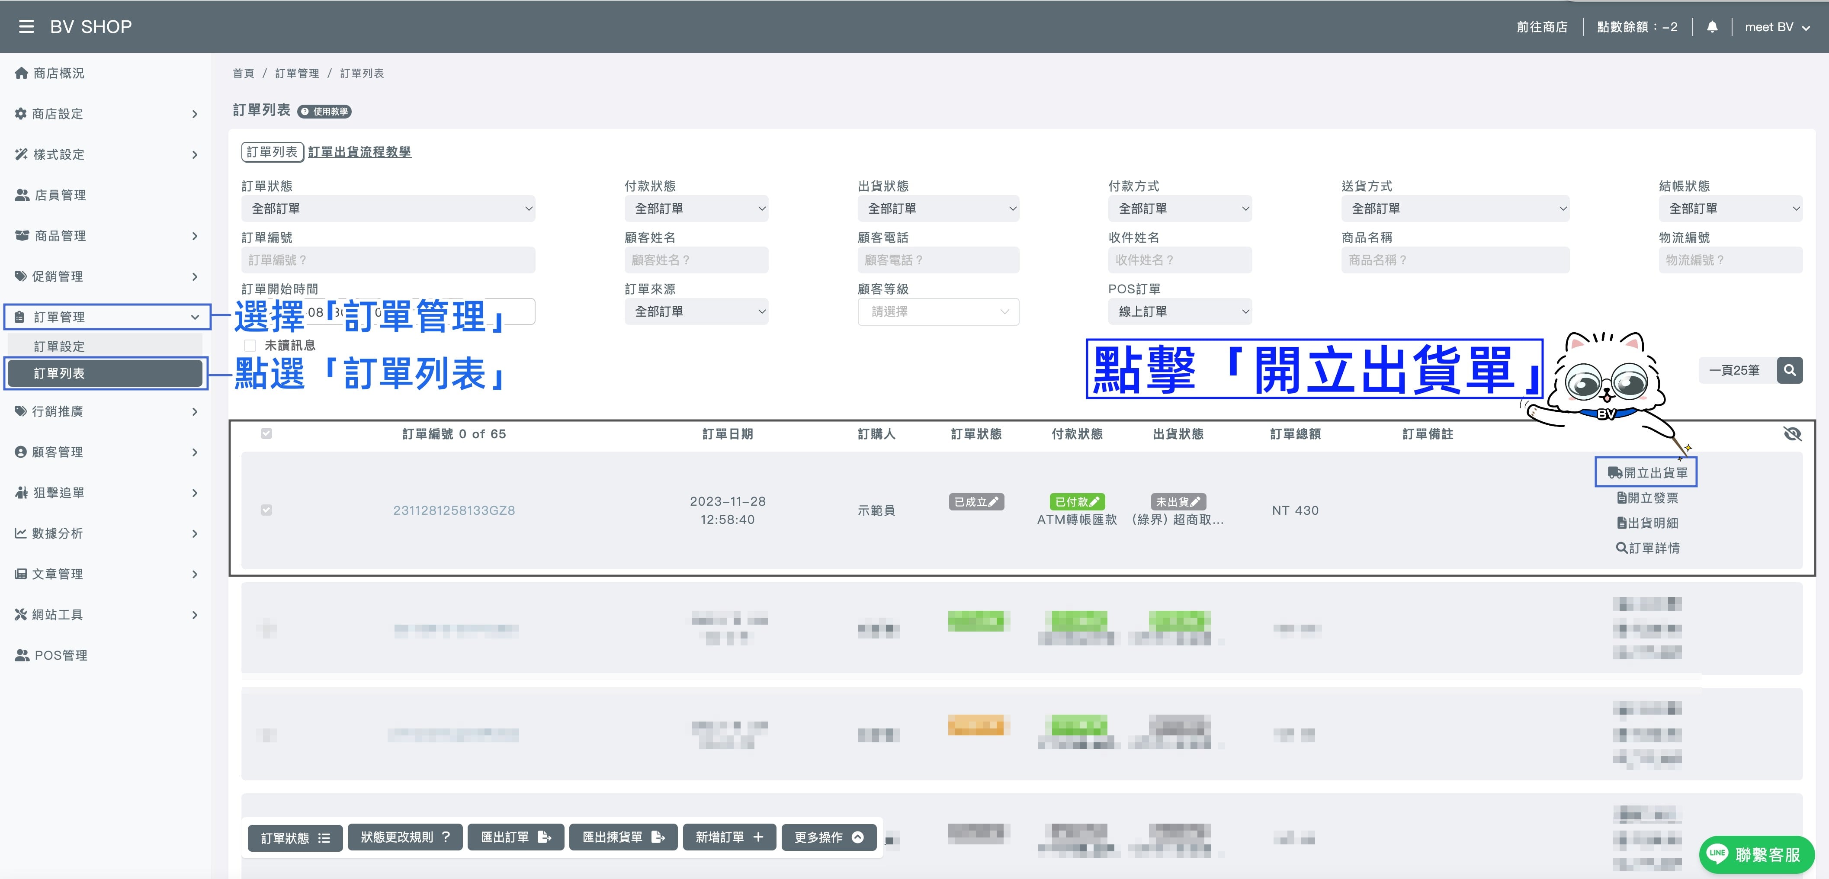
Task: Open order link 2311281258133GZ8
Action: pyautogui.click(x=454, y=510)
